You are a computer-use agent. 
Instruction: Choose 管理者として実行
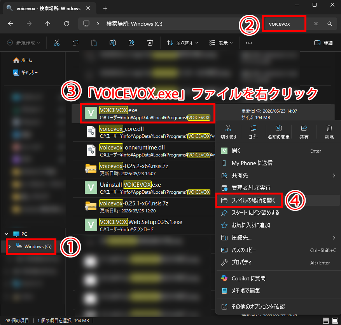278,188
